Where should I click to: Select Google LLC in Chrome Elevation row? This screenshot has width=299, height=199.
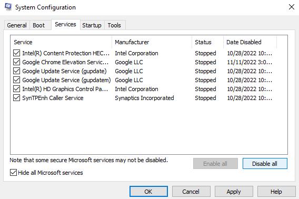pyautogui.click(x=129, y=62)
